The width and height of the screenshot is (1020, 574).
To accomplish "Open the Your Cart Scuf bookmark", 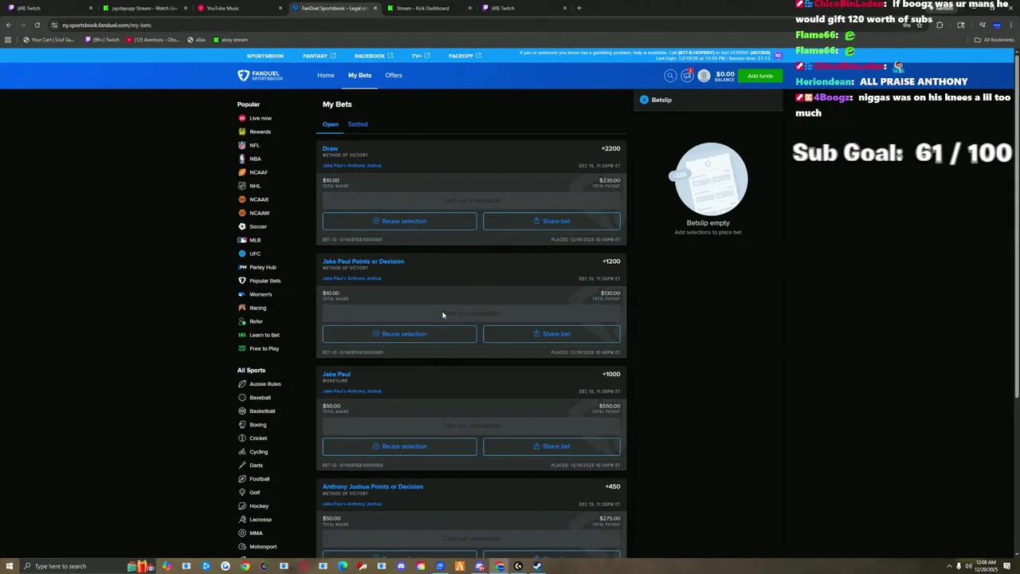I will (49, 40).
